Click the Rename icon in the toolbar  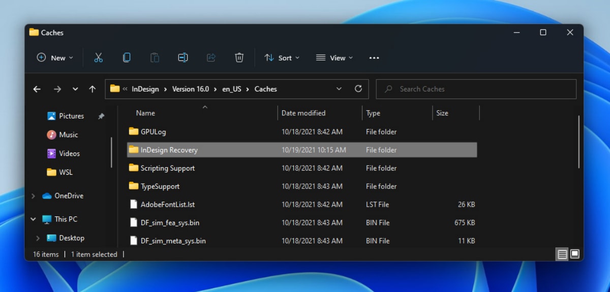183,58
